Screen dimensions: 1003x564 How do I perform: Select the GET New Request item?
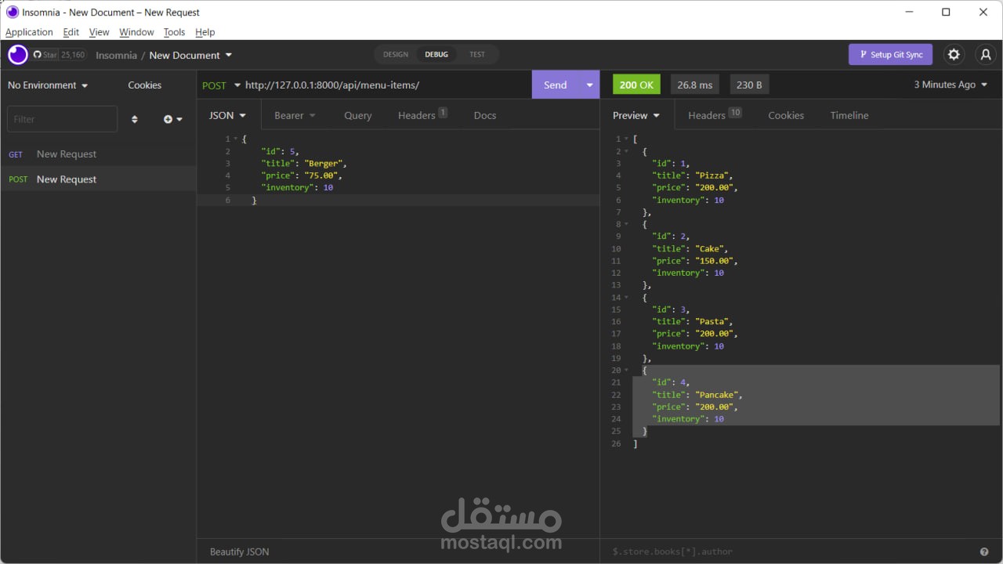click(98, 154)
